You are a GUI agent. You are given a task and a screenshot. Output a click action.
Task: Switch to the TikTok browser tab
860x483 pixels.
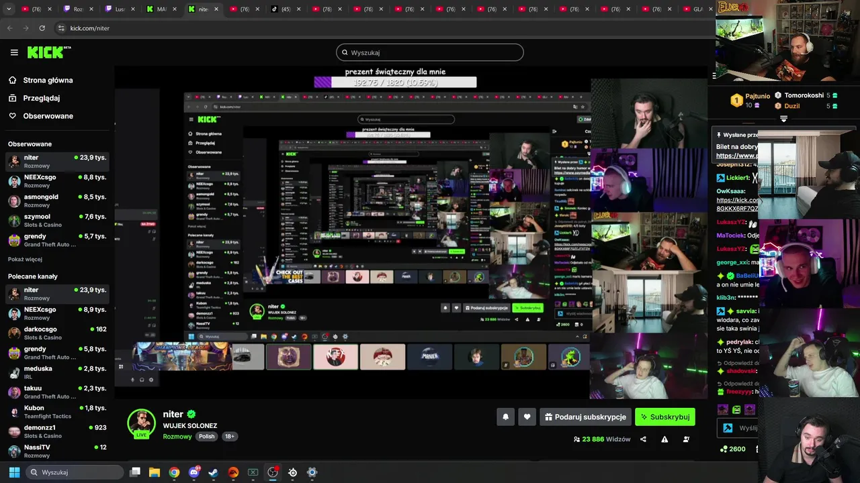286,9
